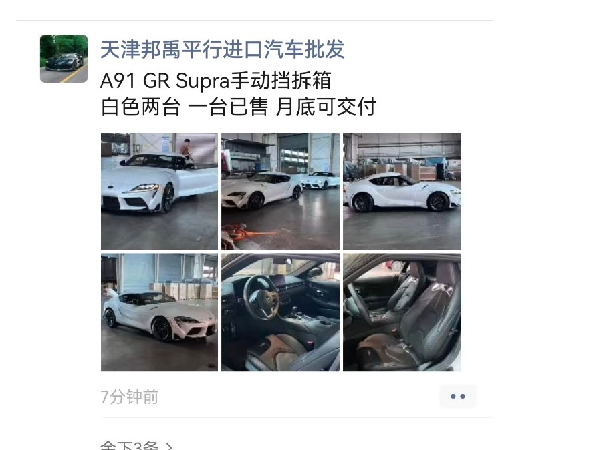Viewport: 611px width, 450px height.
Task: Open the poster's car profile avatar
Action: tap(64, 59)
